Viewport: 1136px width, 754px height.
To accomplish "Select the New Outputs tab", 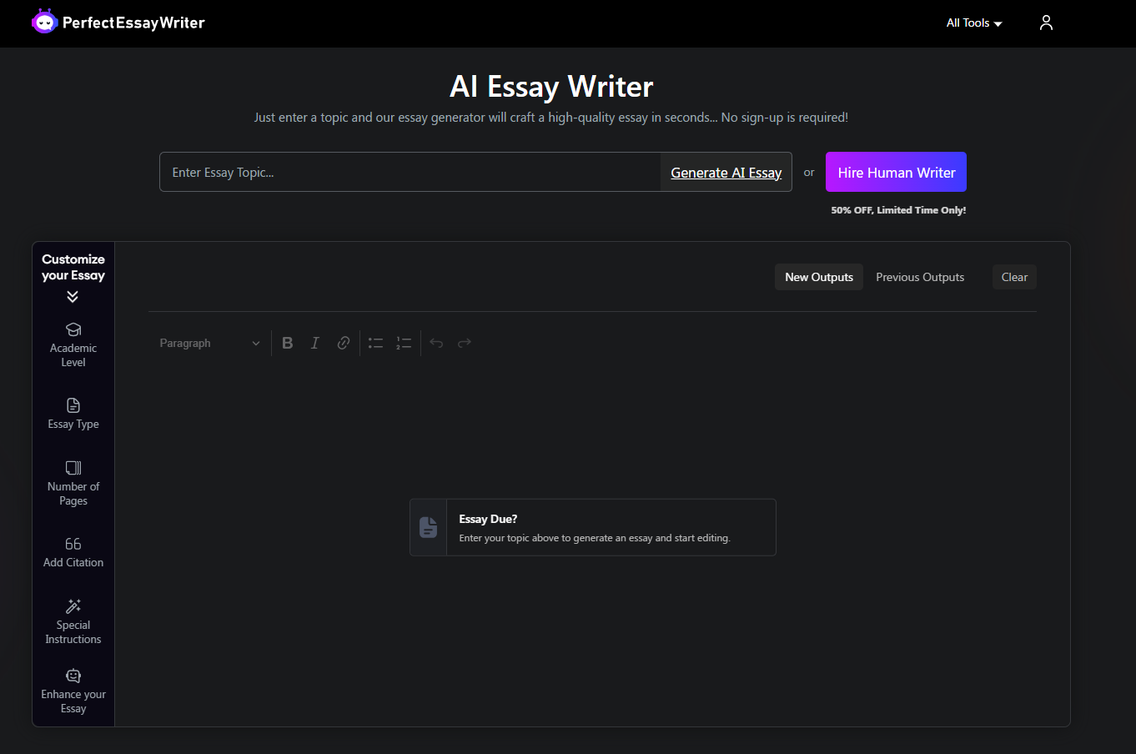I will tap(818, 276).
